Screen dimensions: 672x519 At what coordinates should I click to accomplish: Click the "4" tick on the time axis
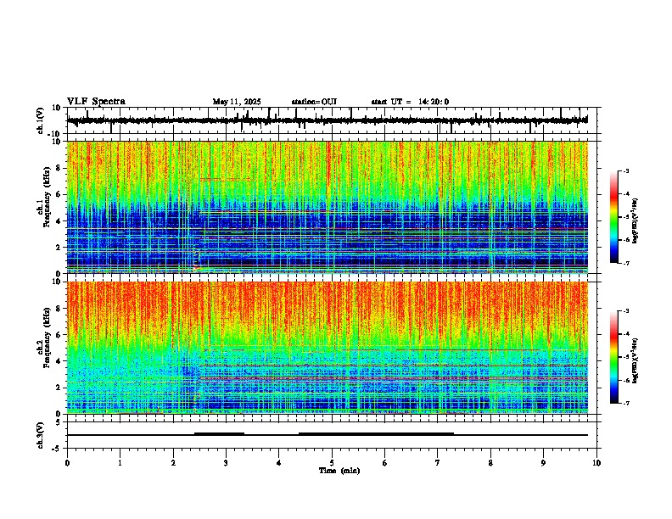pos(279,463)
